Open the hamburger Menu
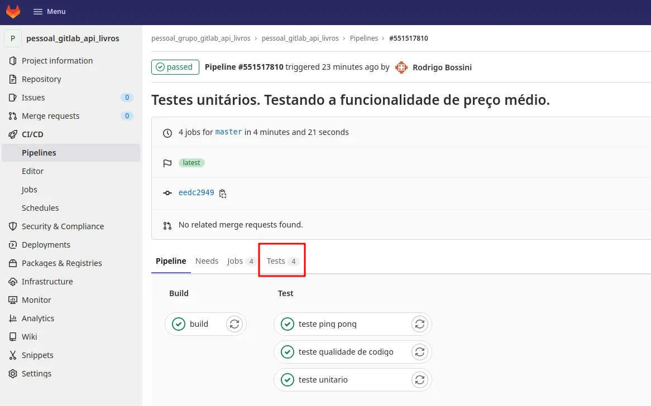The image size is (651, 406). [x=49, y=12]
